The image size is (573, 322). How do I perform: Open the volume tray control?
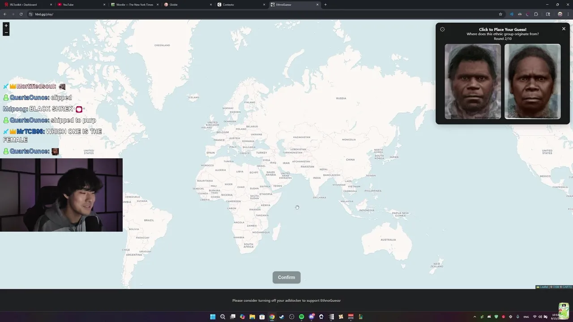tap(540, 317)
